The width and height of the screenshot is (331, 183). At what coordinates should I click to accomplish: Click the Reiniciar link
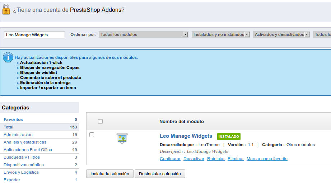216,159
